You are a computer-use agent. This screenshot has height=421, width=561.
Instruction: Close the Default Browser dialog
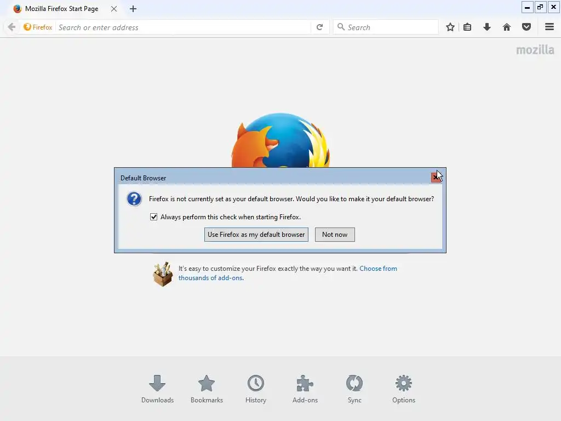coord(436,177)
